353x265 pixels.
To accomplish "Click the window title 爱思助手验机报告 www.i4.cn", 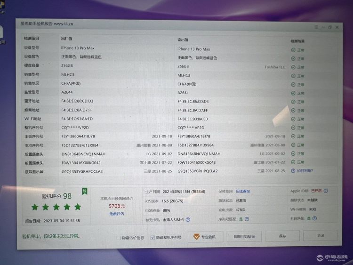I will tap(47, 24).
